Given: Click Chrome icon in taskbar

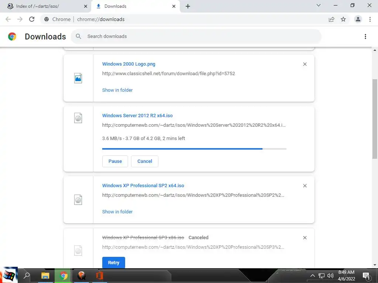Looking at the screenshot, I should pyautogui.click(x=63, y=275).
